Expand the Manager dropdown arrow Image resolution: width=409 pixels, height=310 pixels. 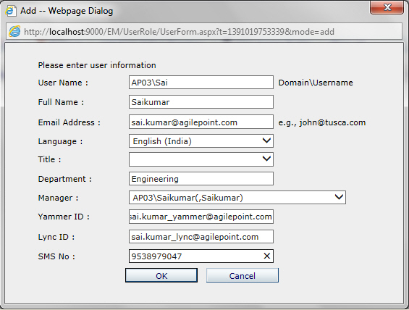[339, 197]
